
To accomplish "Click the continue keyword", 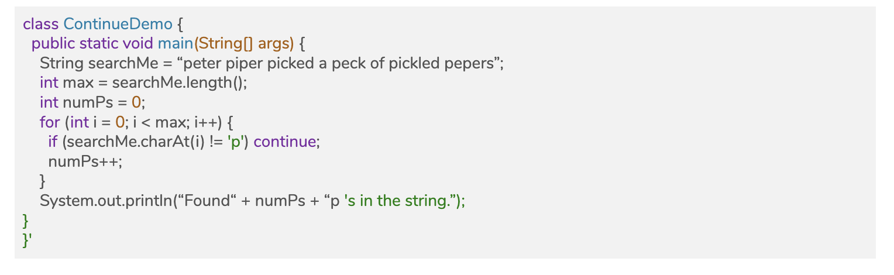I will point(284,142).
